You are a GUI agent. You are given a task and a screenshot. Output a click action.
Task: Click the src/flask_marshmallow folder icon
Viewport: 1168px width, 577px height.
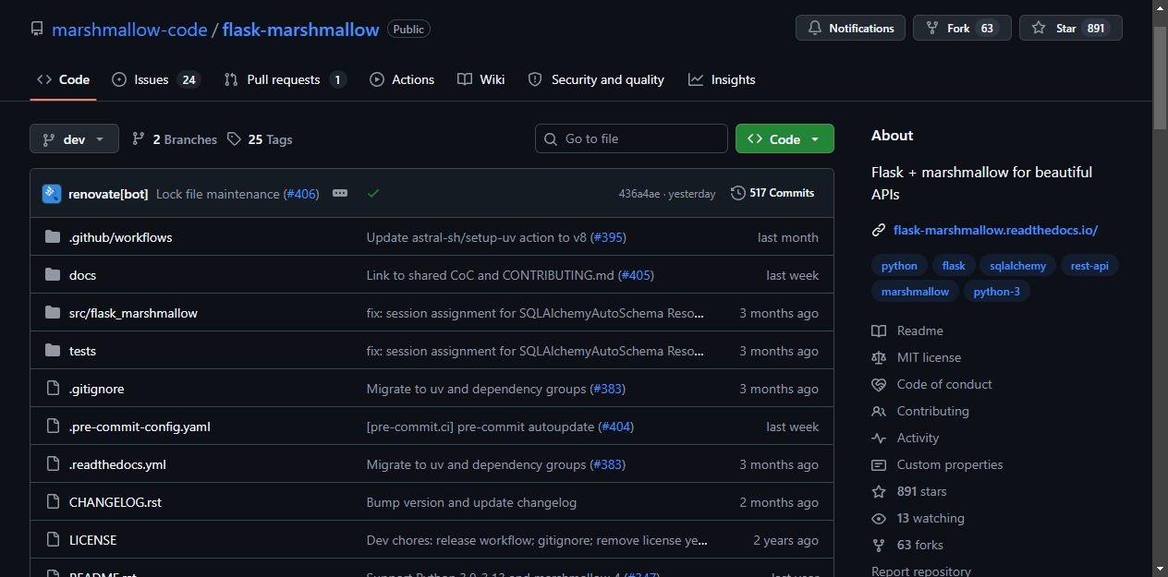click(52, 313)
